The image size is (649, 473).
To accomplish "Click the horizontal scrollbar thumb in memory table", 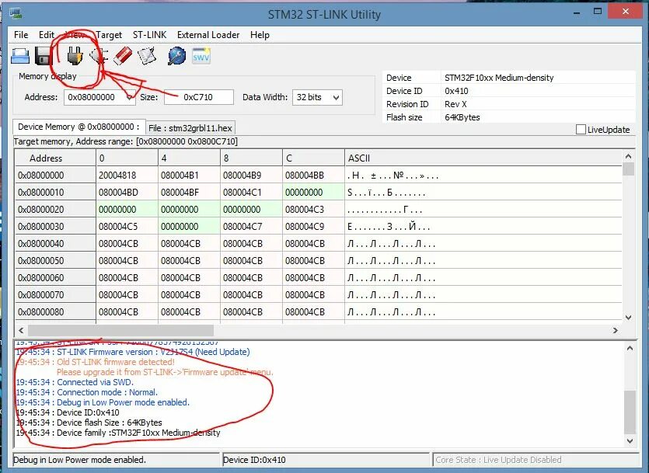I will tap(120, 330).
